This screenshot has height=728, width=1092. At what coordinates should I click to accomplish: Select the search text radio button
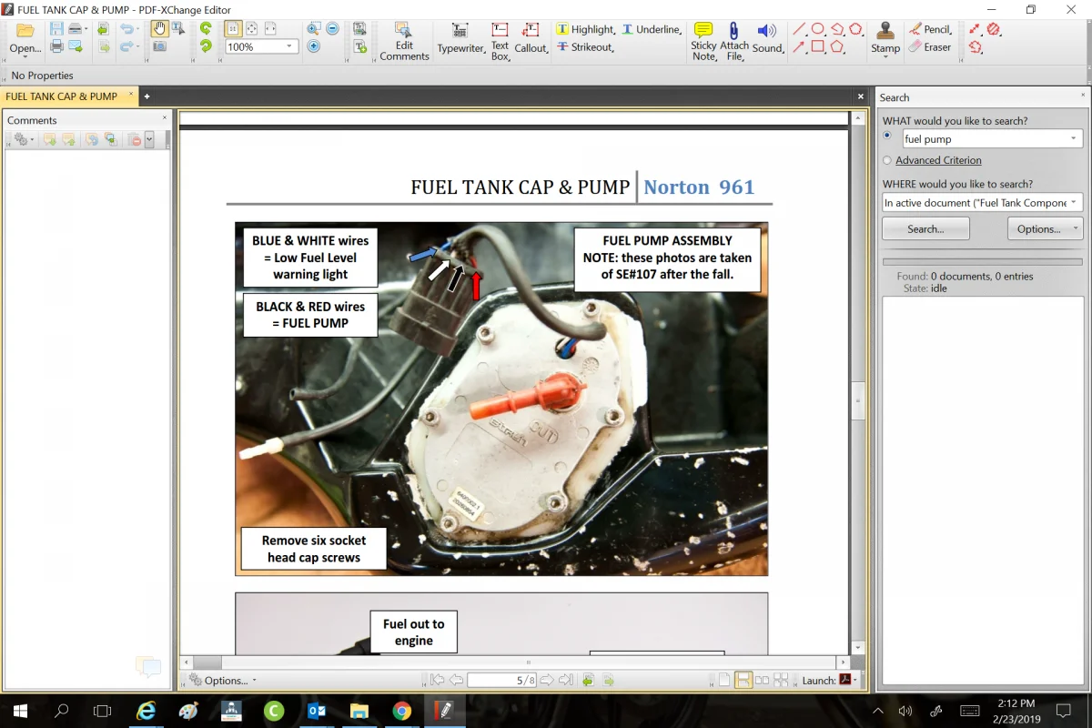887,136
